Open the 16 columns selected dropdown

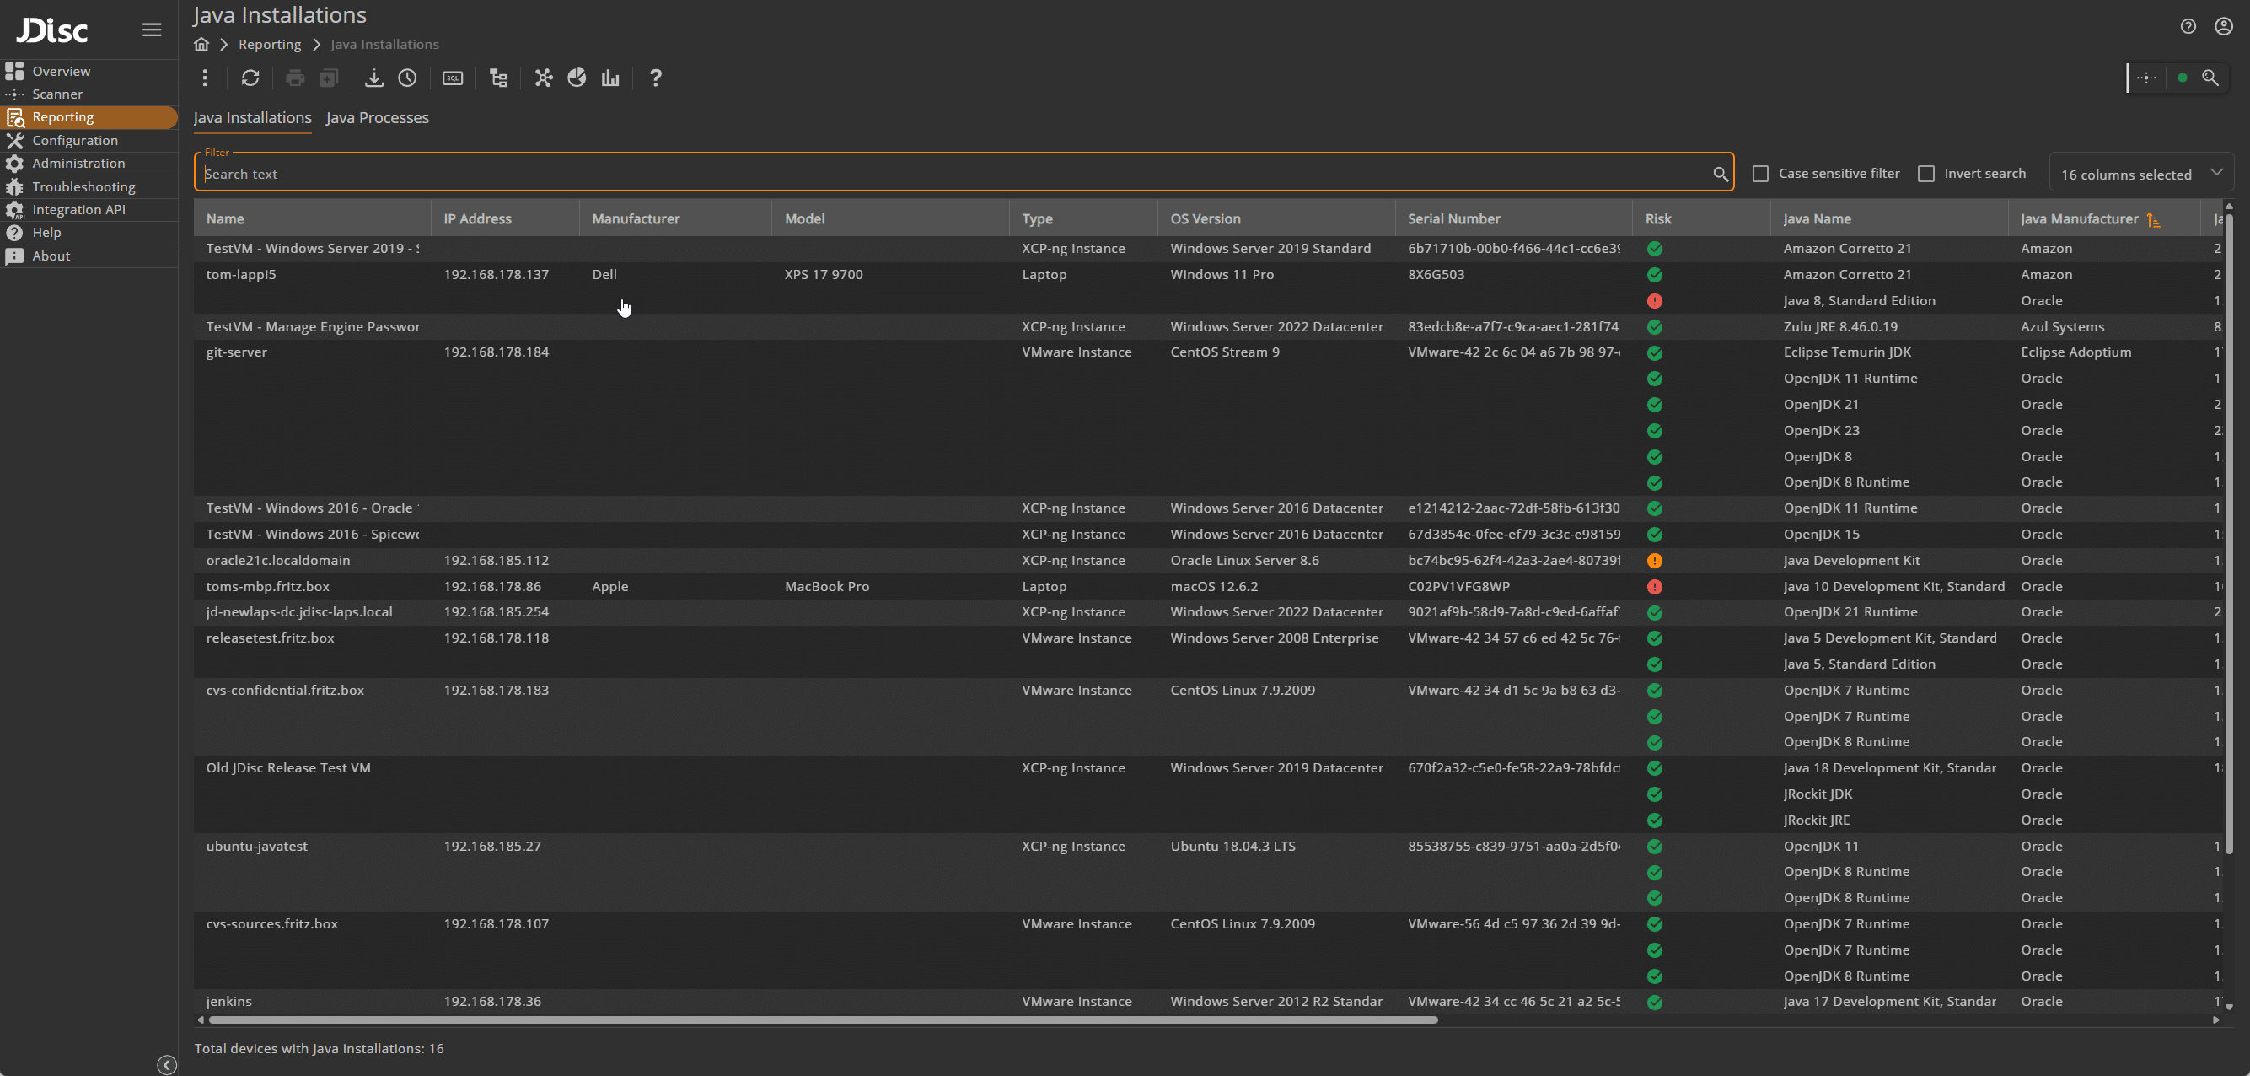point(2140,174)
